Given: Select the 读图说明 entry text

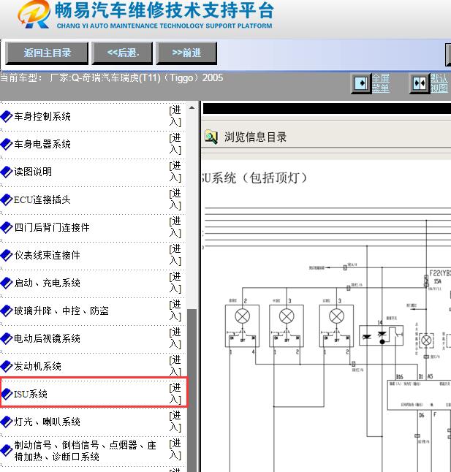Looking at the screenshot, I should click(33, 172).
